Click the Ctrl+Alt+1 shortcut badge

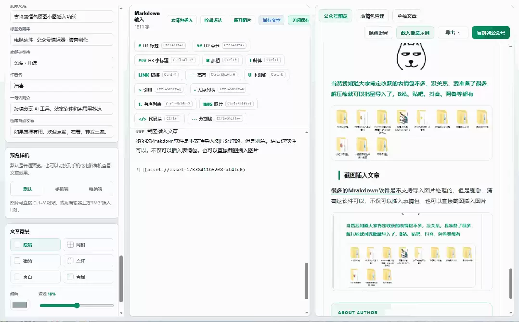point(174,45)
